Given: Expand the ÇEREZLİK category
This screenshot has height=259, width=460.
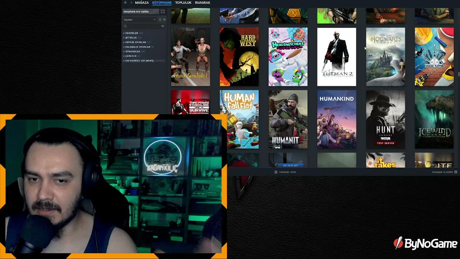Looking at the screenshot, I should [x=132, y=56].
